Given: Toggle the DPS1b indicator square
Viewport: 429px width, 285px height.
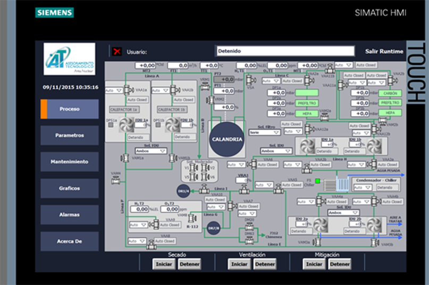Looking at the screenshot, I should (x=158, y=125).
